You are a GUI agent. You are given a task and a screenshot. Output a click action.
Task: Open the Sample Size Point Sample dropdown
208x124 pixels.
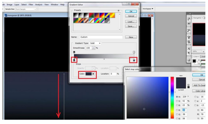[26, 9]
